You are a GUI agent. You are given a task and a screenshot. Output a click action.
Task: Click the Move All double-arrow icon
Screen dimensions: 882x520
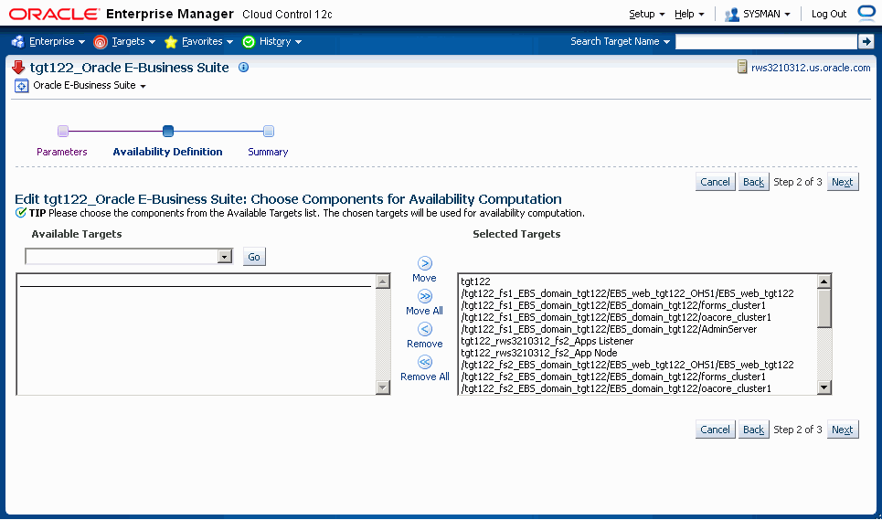tap(425, 296)
